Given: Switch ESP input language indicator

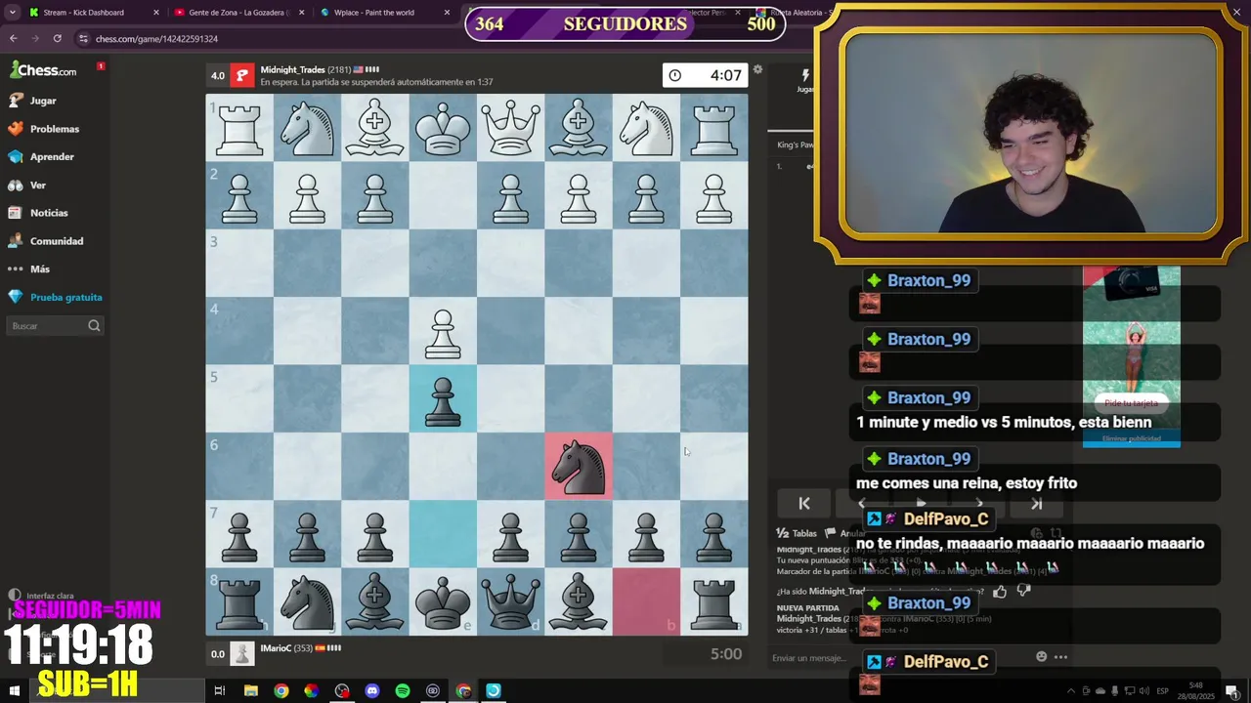Looking at the screenshot, I should click(1162, 690).
